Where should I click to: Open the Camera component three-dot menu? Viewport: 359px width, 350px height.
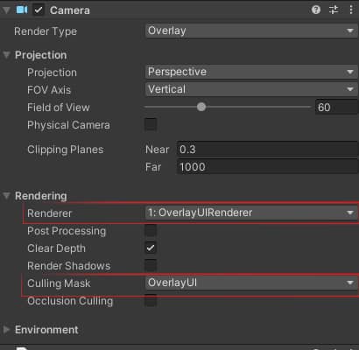pos(351,10)
